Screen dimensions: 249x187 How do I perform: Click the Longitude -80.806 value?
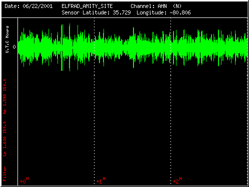point(180,12)
